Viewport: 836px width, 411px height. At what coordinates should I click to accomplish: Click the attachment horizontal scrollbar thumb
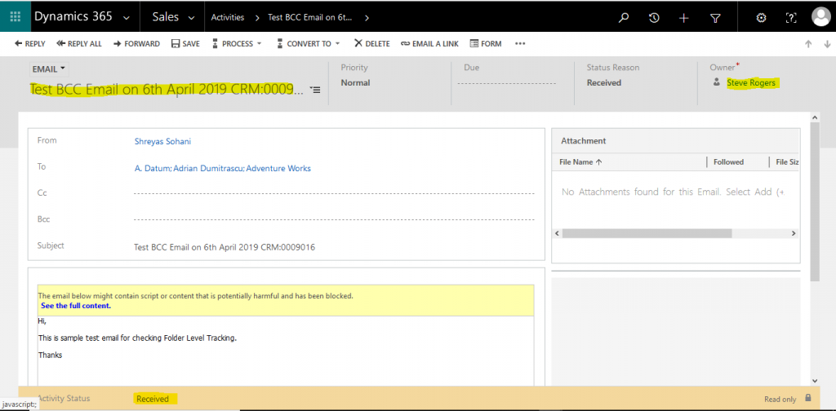click(647, 233)
